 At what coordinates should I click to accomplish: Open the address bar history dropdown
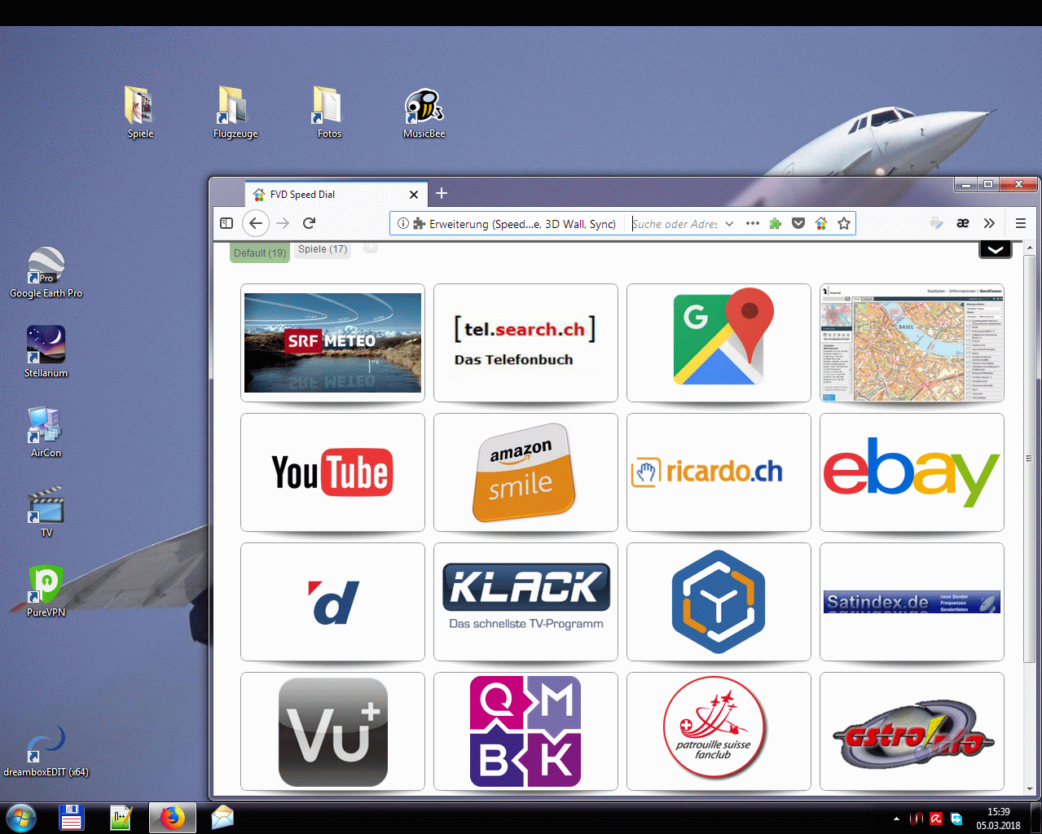tap(729, 224)
